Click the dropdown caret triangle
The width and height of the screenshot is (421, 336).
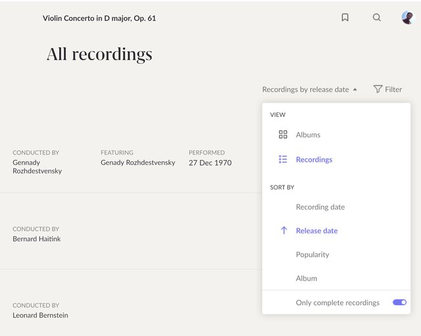coord(355,89)
